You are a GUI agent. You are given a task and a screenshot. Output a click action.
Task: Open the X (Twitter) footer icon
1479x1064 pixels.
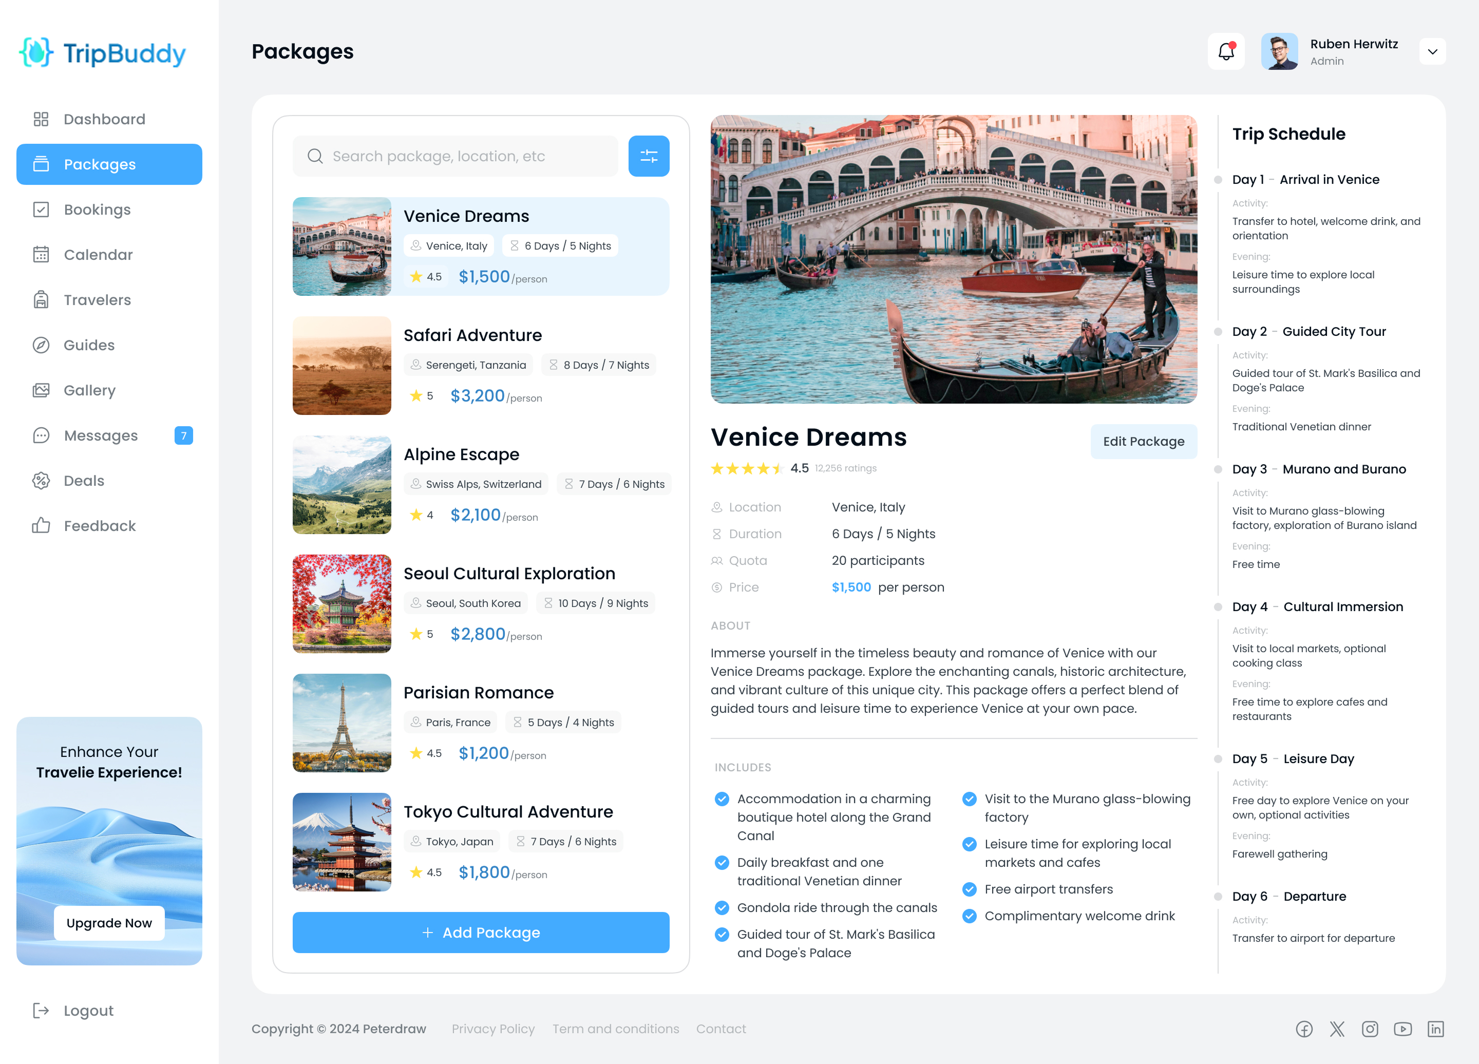click(x=1337, y=1029)
